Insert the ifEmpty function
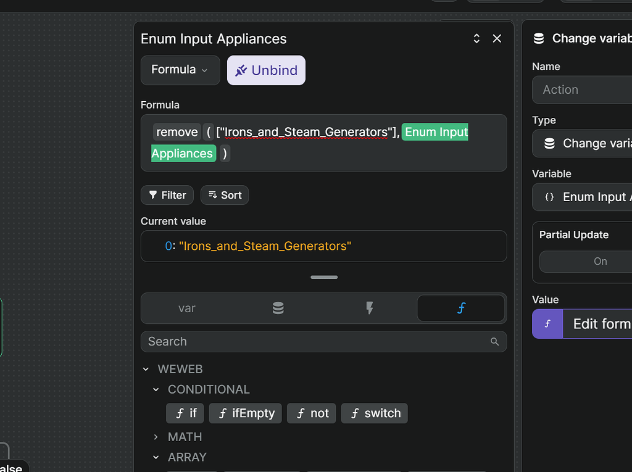The height and width of the screenshot is (472, 632). pos(245,413)
